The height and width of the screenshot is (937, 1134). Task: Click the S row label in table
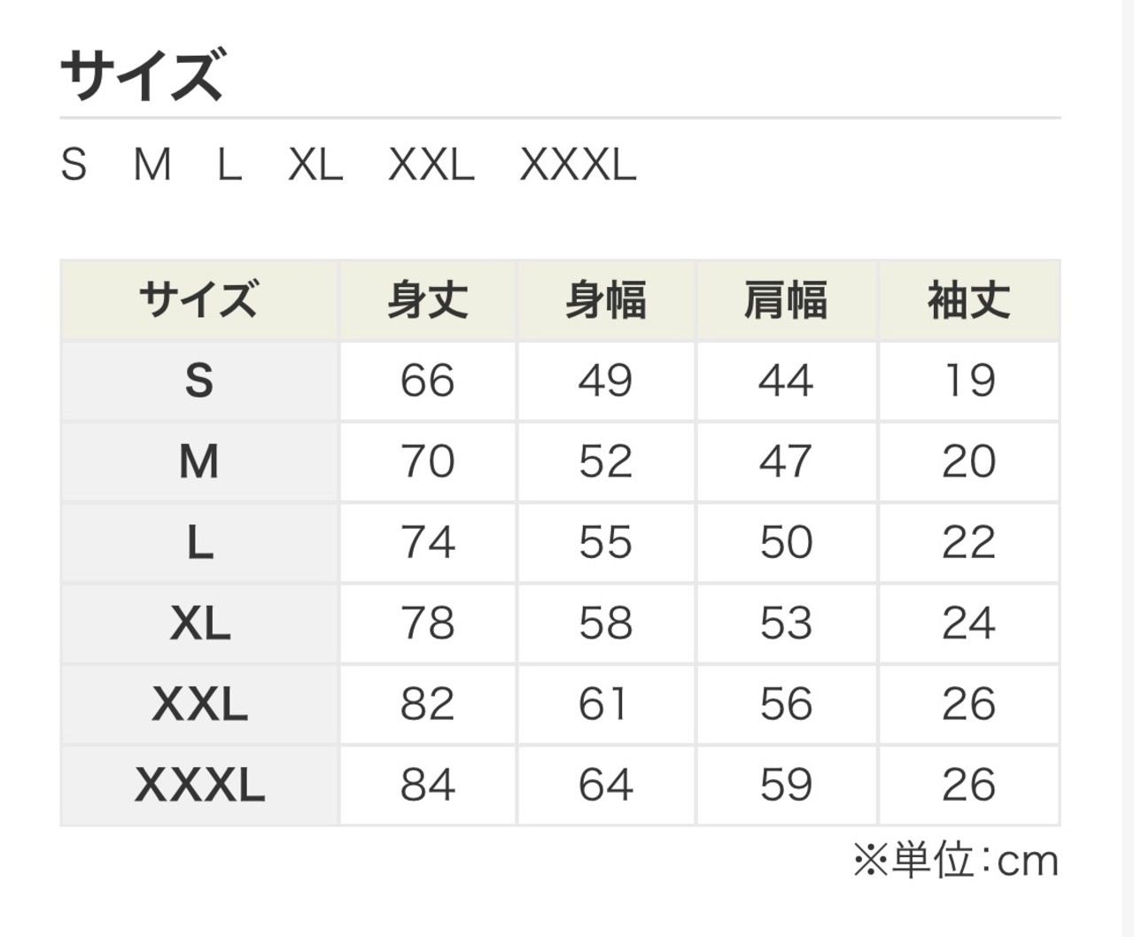coord(199,381)
